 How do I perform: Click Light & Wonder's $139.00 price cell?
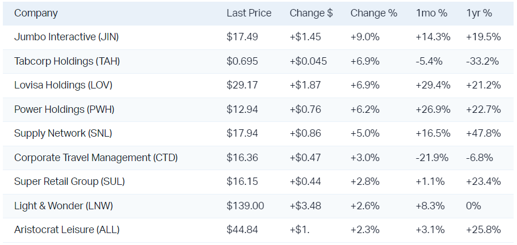pyautogui.click(x=245, y=206)
